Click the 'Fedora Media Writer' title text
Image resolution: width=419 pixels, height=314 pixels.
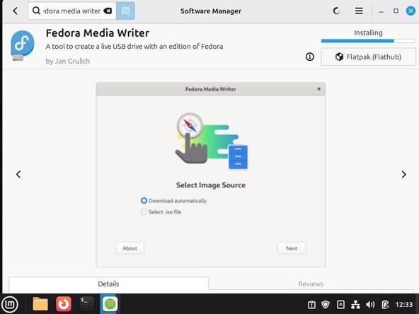[x=98, y=33]
